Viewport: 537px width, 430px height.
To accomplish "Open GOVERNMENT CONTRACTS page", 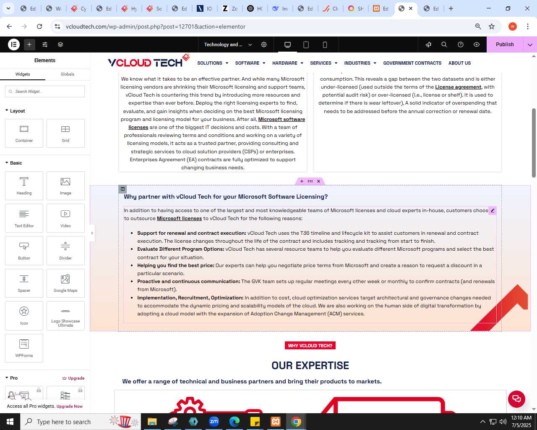I will pyautogui.click(x=412, y=63).
